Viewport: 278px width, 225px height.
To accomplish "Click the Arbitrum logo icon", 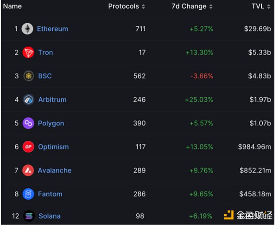I will (28, 100).
